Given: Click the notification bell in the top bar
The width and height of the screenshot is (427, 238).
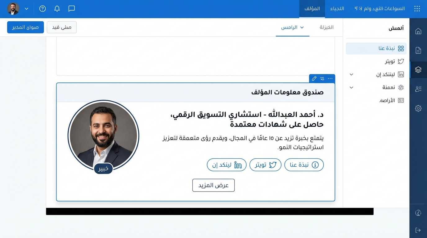Looking at the screenshot, I should pyautogui.click(x=57, y=8).
